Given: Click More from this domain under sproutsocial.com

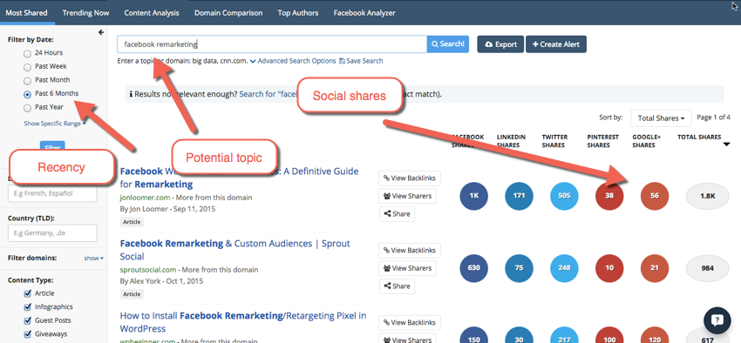Looking at the screenshot, I should click(220, 270).
